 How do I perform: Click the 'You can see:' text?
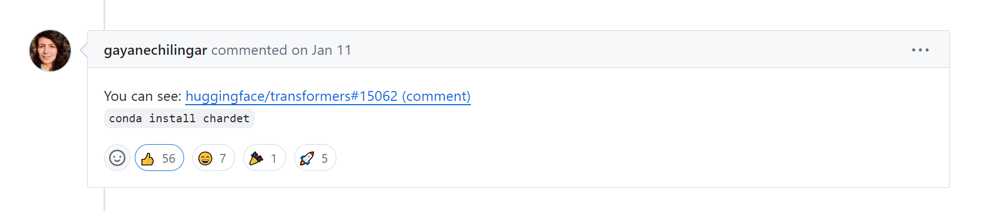click(x=142, y=96)
